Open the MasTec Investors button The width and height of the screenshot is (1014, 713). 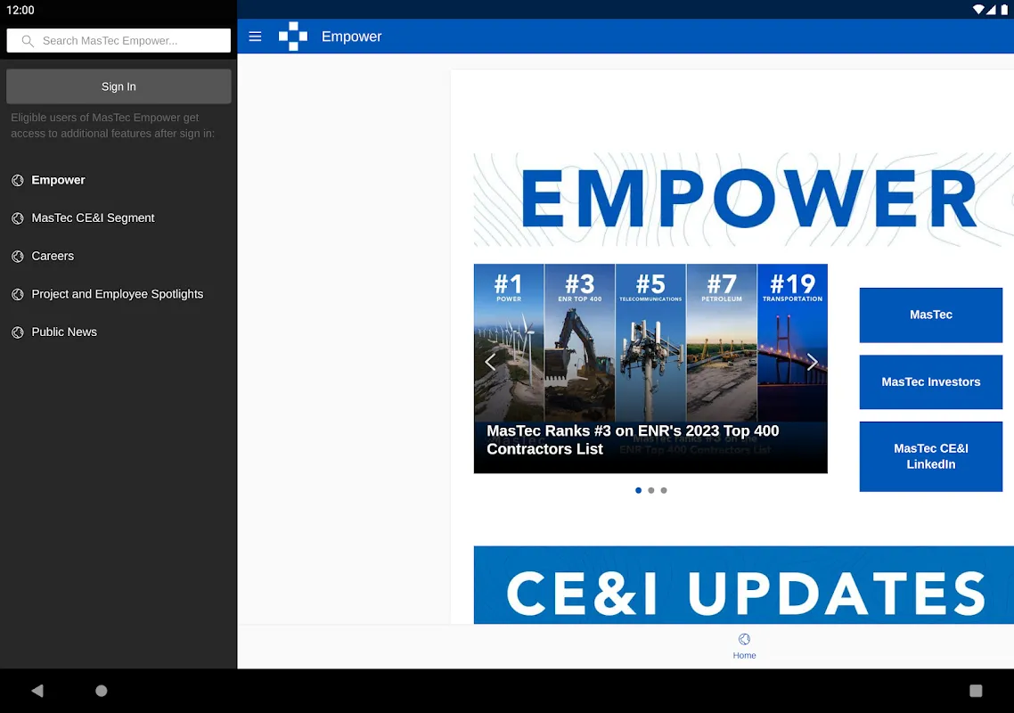click(930, 381)
